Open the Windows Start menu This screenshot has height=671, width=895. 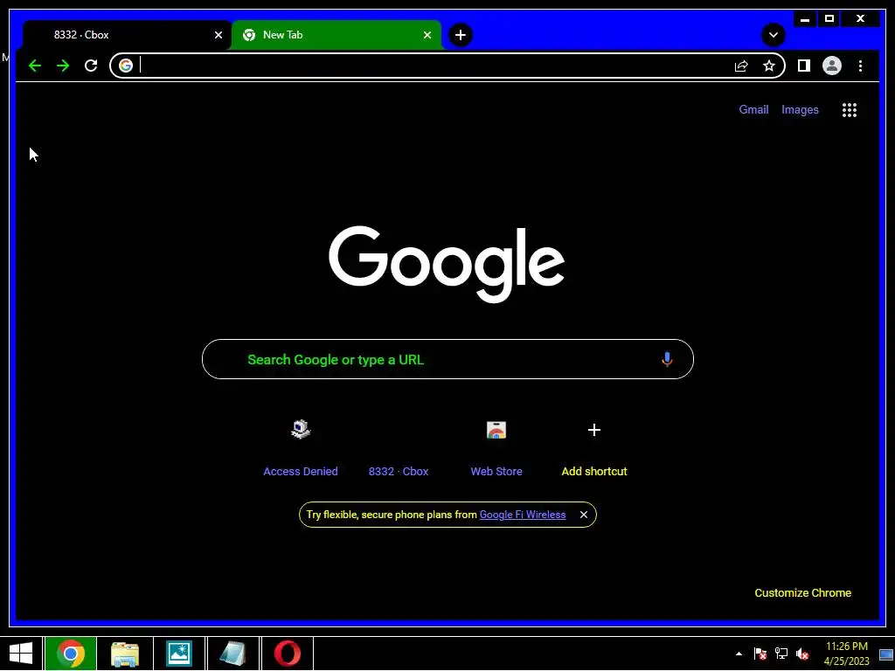click(x=21, y=654)
